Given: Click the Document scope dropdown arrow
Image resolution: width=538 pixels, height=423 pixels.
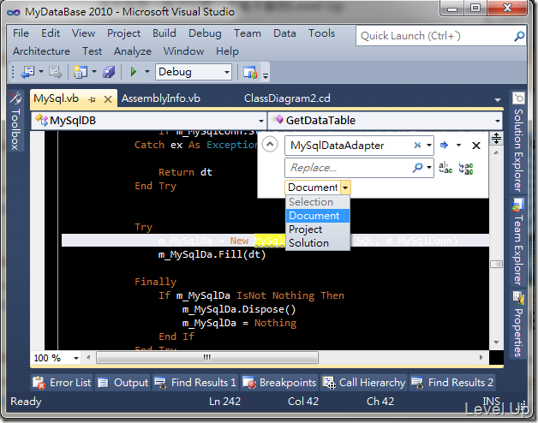Looking at the screenshot, I should point(345,188).
